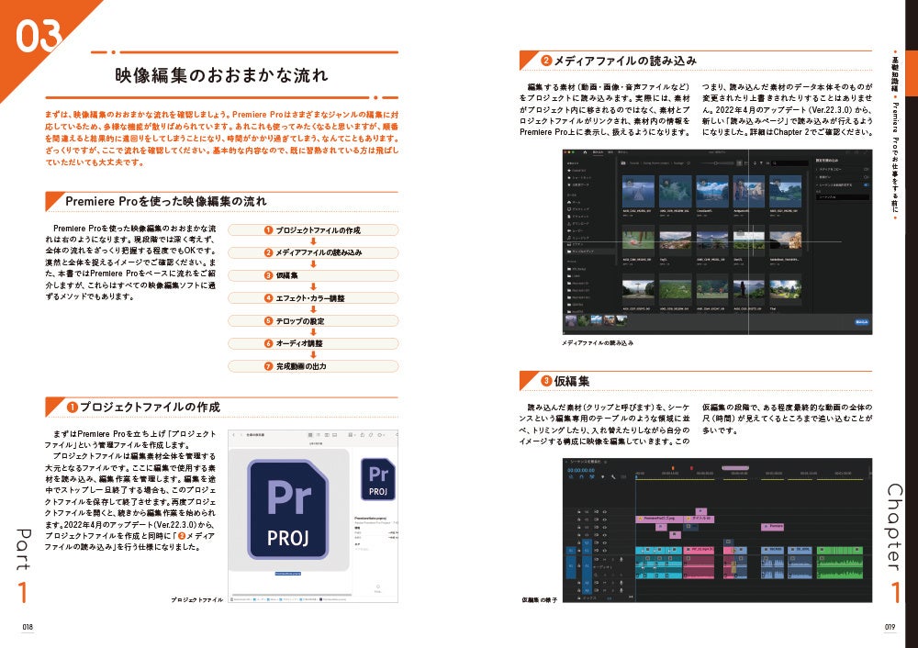This screenshot has width=918, height=648.
Task: Select the green video clip at timeline end
Action: pos(840,550)
